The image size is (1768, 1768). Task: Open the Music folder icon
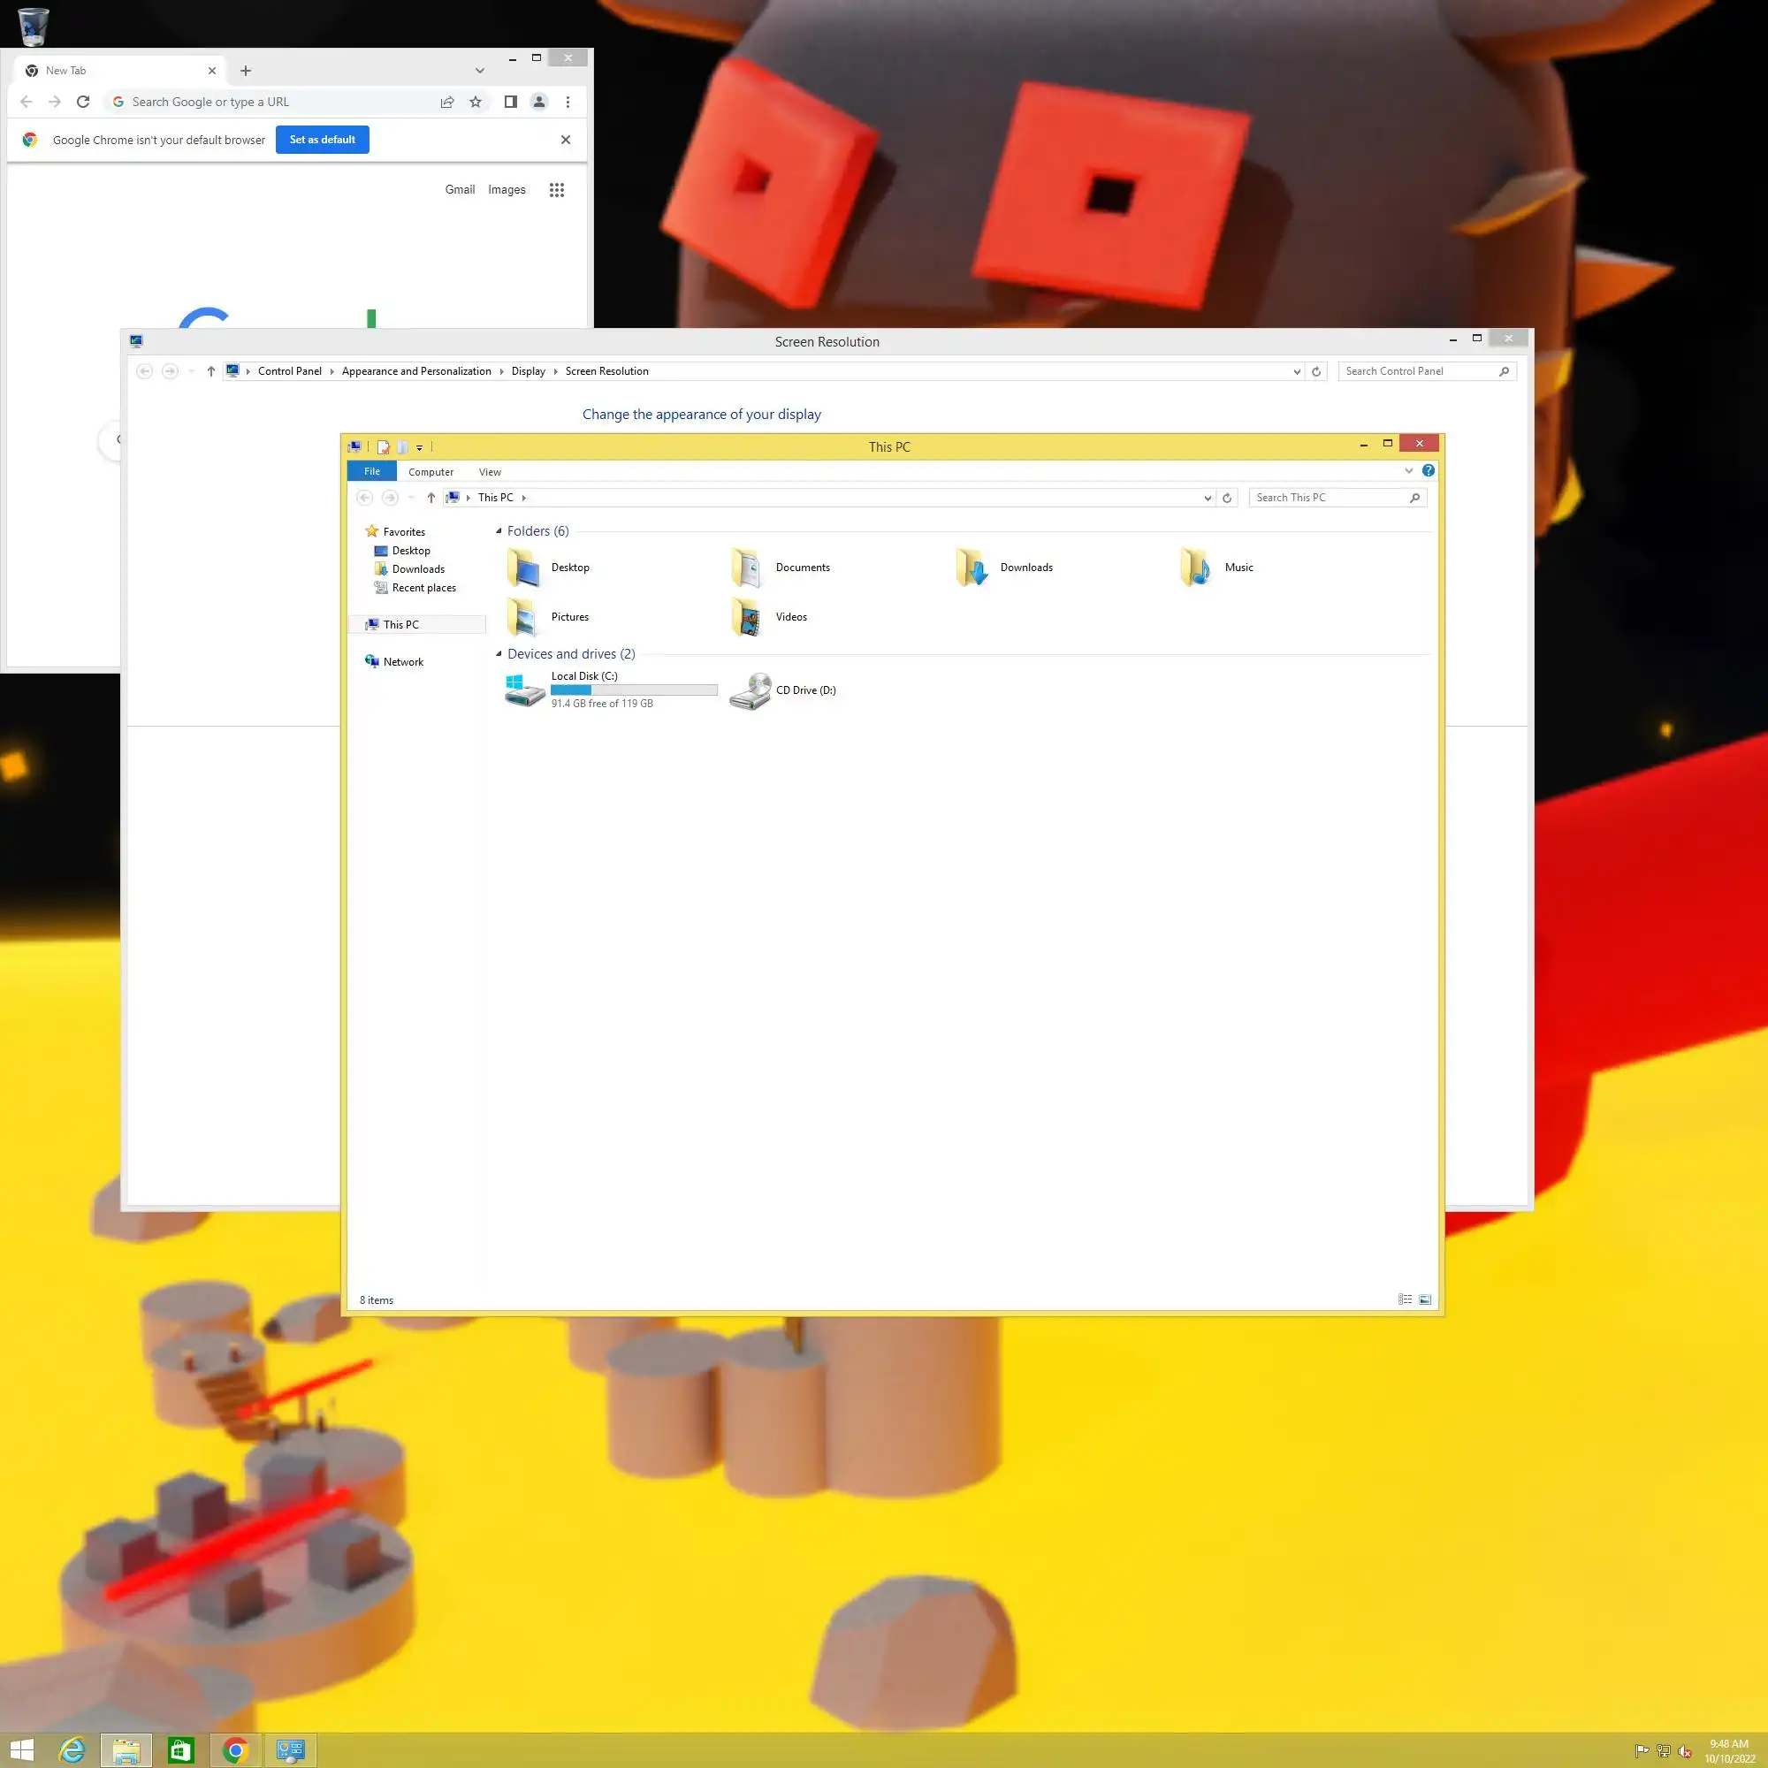(1196, 568)
